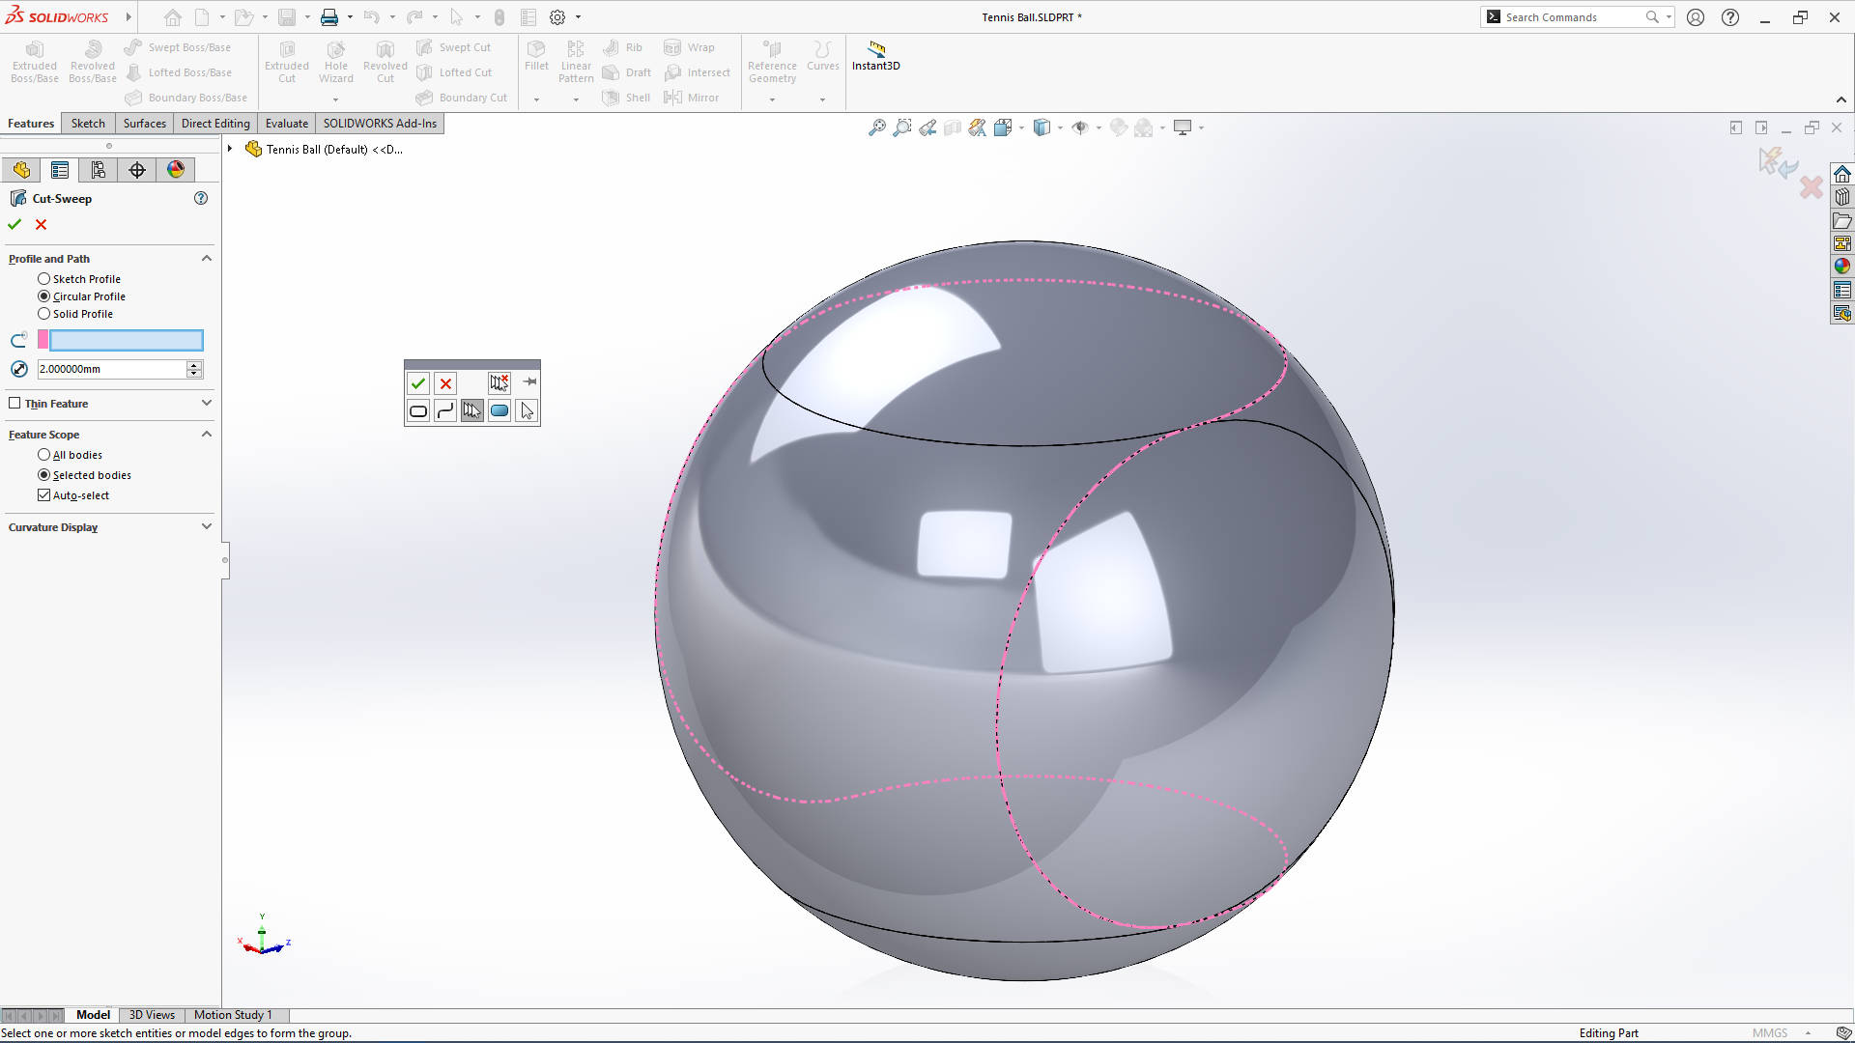Select the Sketch Profile radio button

[43, 278]
